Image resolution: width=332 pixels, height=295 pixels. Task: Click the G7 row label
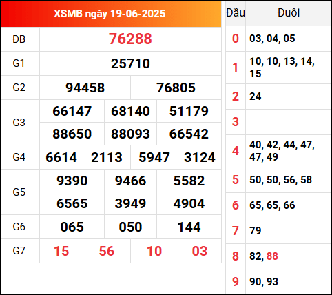pyautogui.click(x=19, y=251)
